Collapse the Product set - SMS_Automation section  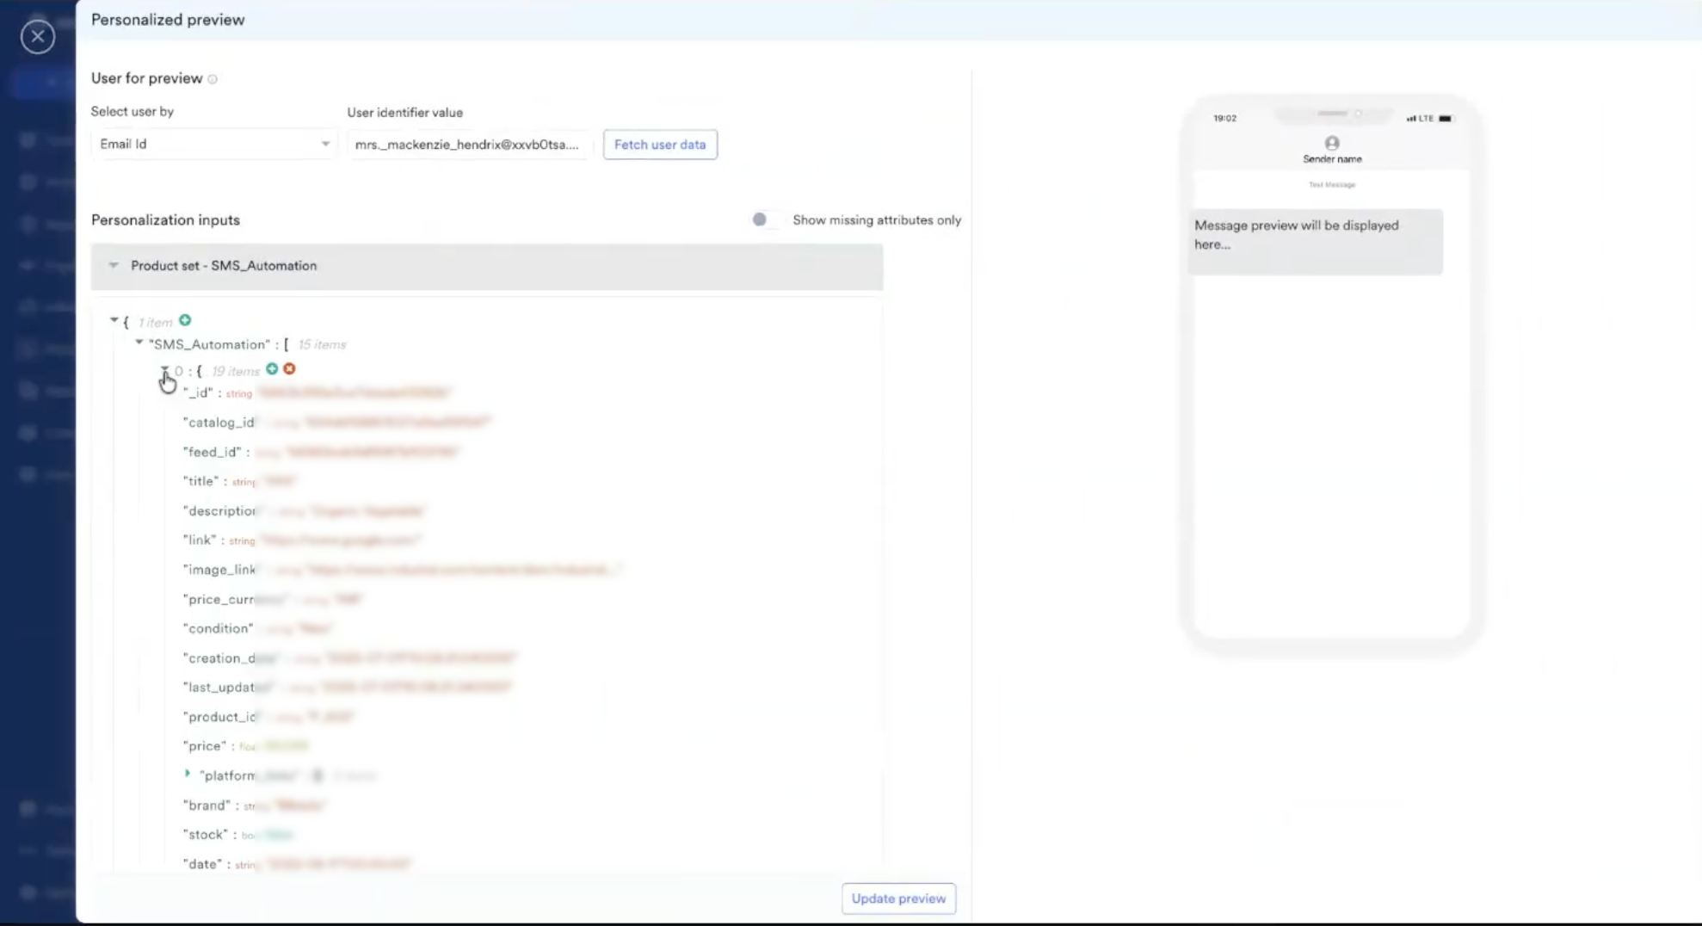tap(114, 266)
